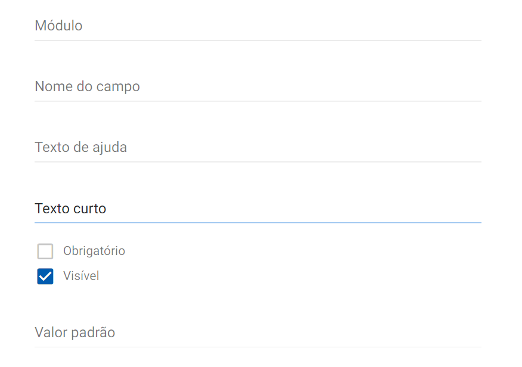Focus the Nome do campo field
The image size is (522, 367).
(x=257, y=87)
